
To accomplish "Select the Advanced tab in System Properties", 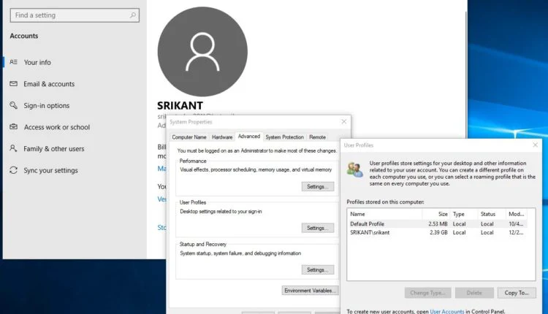I will click(249, 137).
